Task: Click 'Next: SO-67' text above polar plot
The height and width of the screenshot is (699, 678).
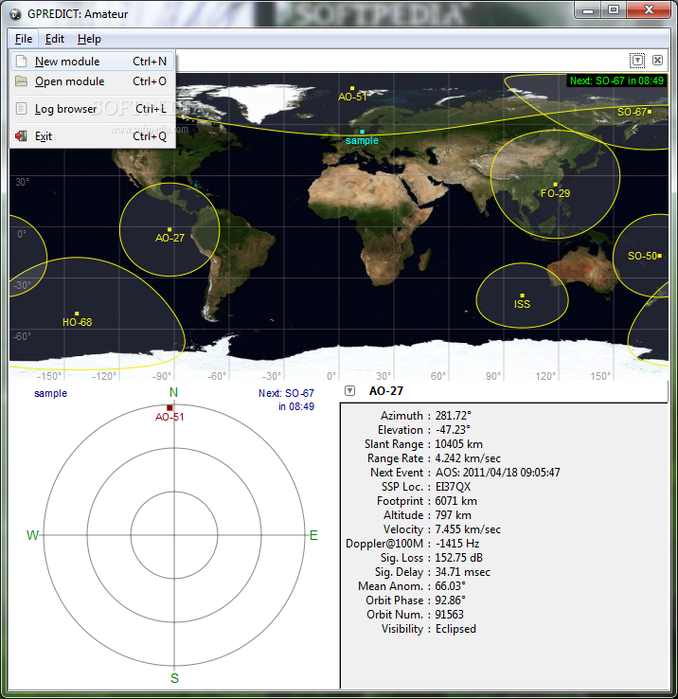Action: point(286,393)
